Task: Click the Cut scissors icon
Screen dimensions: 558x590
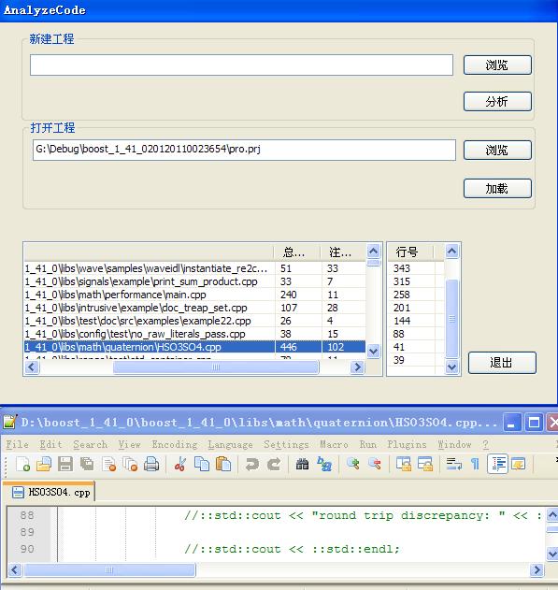Action: (180, 464)
